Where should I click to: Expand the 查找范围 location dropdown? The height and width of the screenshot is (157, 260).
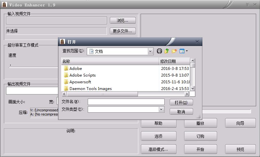[150, 51]
